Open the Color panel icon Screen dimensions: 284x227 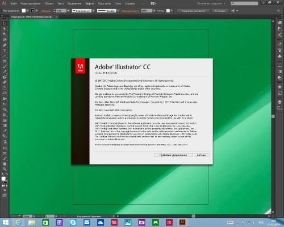pyautogui.click(x=279, y=22)
